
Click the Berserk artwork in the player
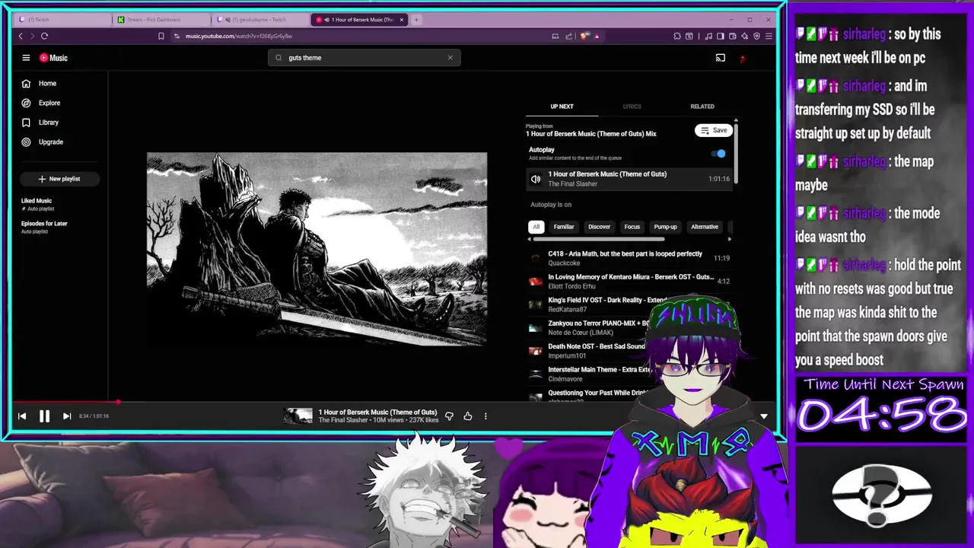[317, 250]
